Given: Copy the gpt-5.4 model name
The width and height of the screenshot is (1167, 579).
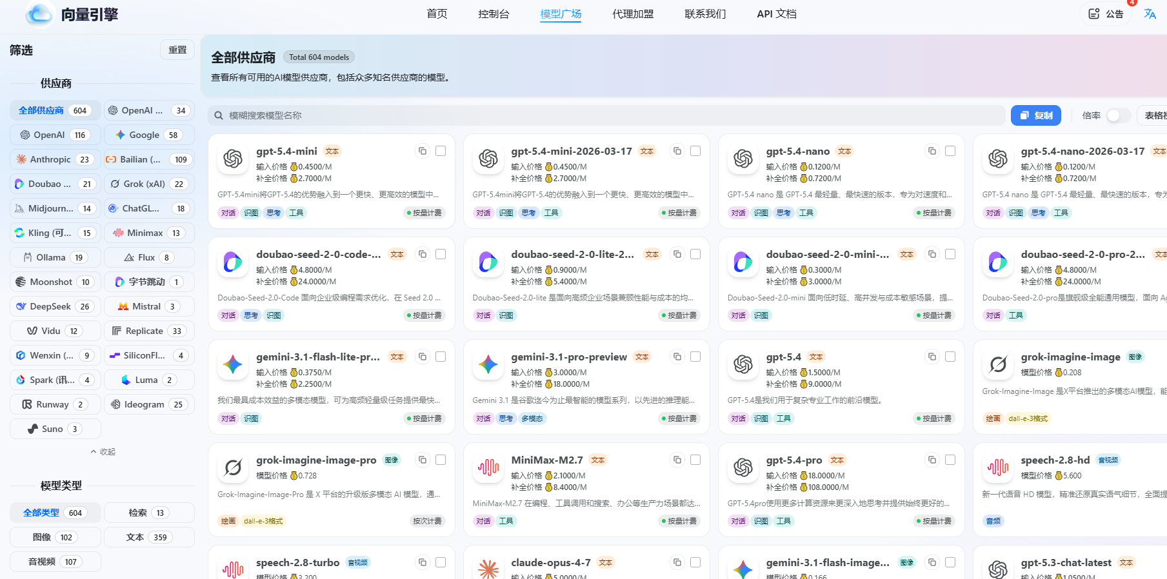Looking at the screenshot, I should tap(932, 357).
